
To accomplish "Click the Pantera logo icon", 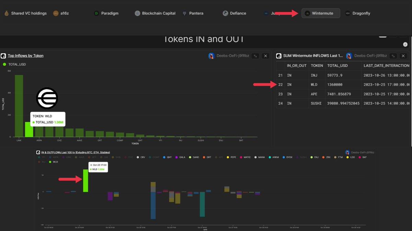I will click(x=185, y=13).
